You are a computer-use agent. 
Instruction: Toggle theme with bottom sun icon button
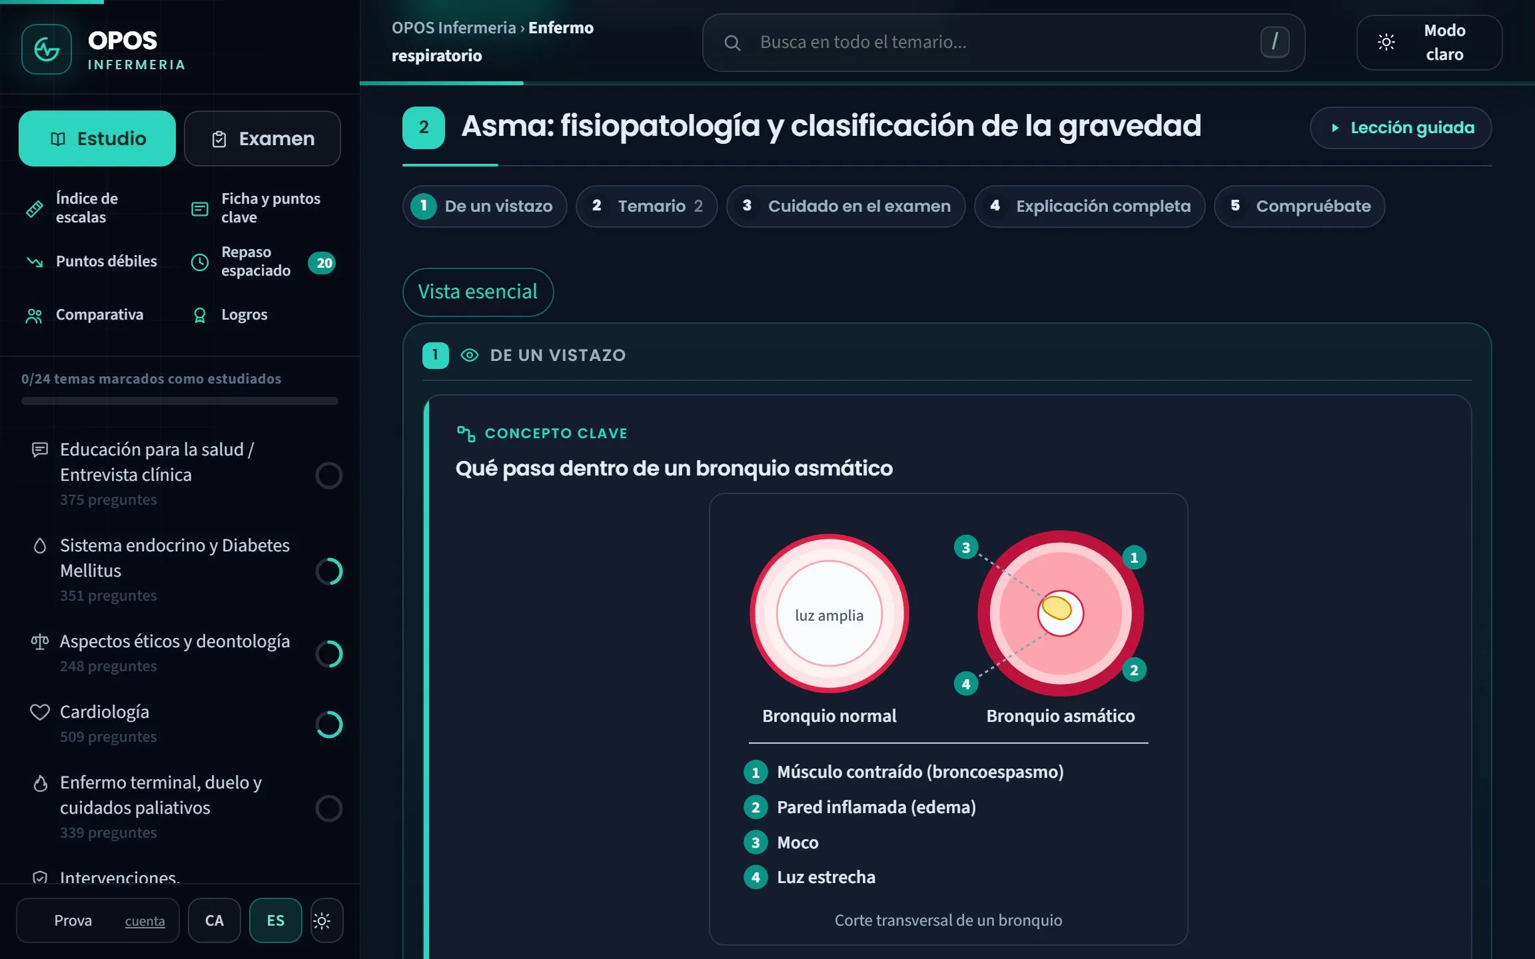(326, 920)
